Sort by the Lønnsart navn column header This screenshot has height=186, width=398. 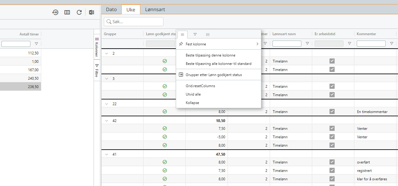click(x=284, y=34)
